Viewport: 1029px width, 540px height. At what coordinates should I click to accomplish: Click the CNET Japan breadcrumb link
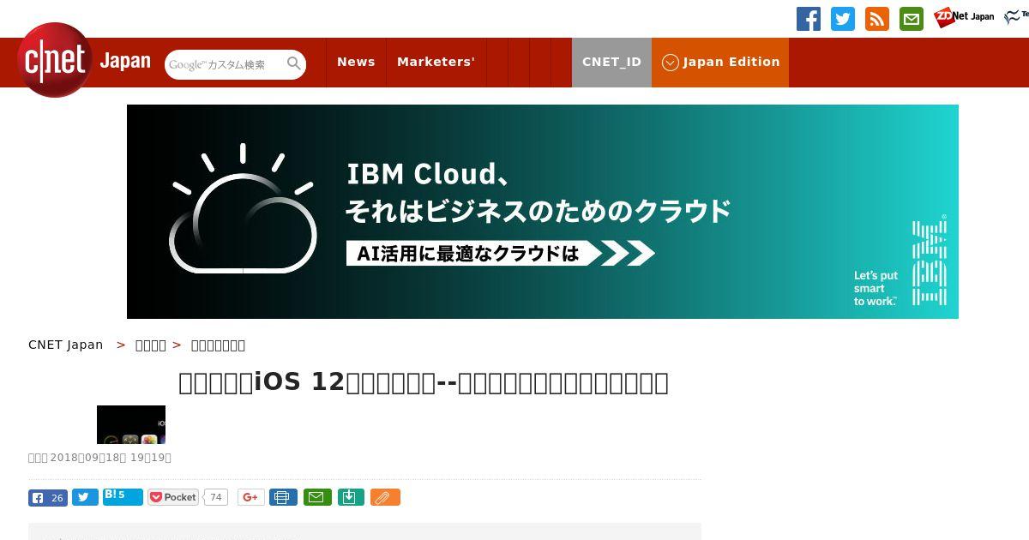[65, 345]
